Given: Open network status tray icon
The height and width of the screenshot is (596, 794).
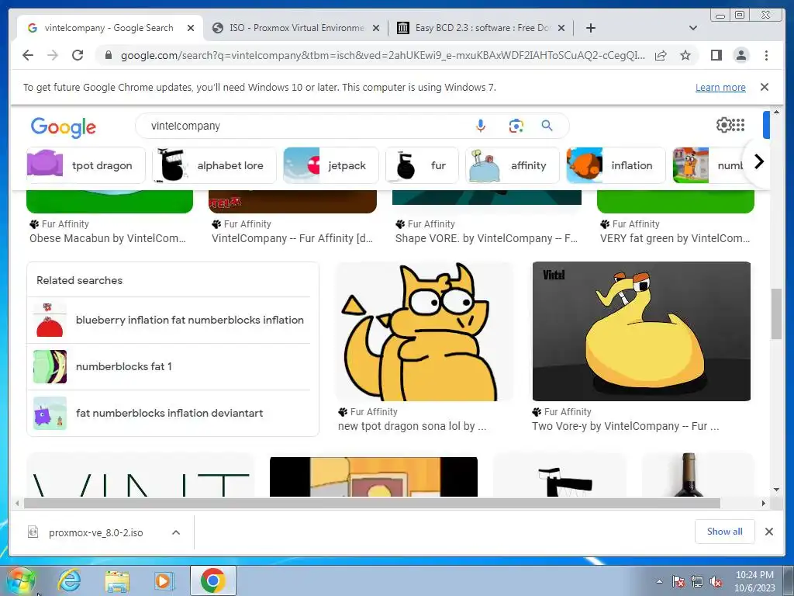Looking at the screenshot, I should click(x=697, y=581).
